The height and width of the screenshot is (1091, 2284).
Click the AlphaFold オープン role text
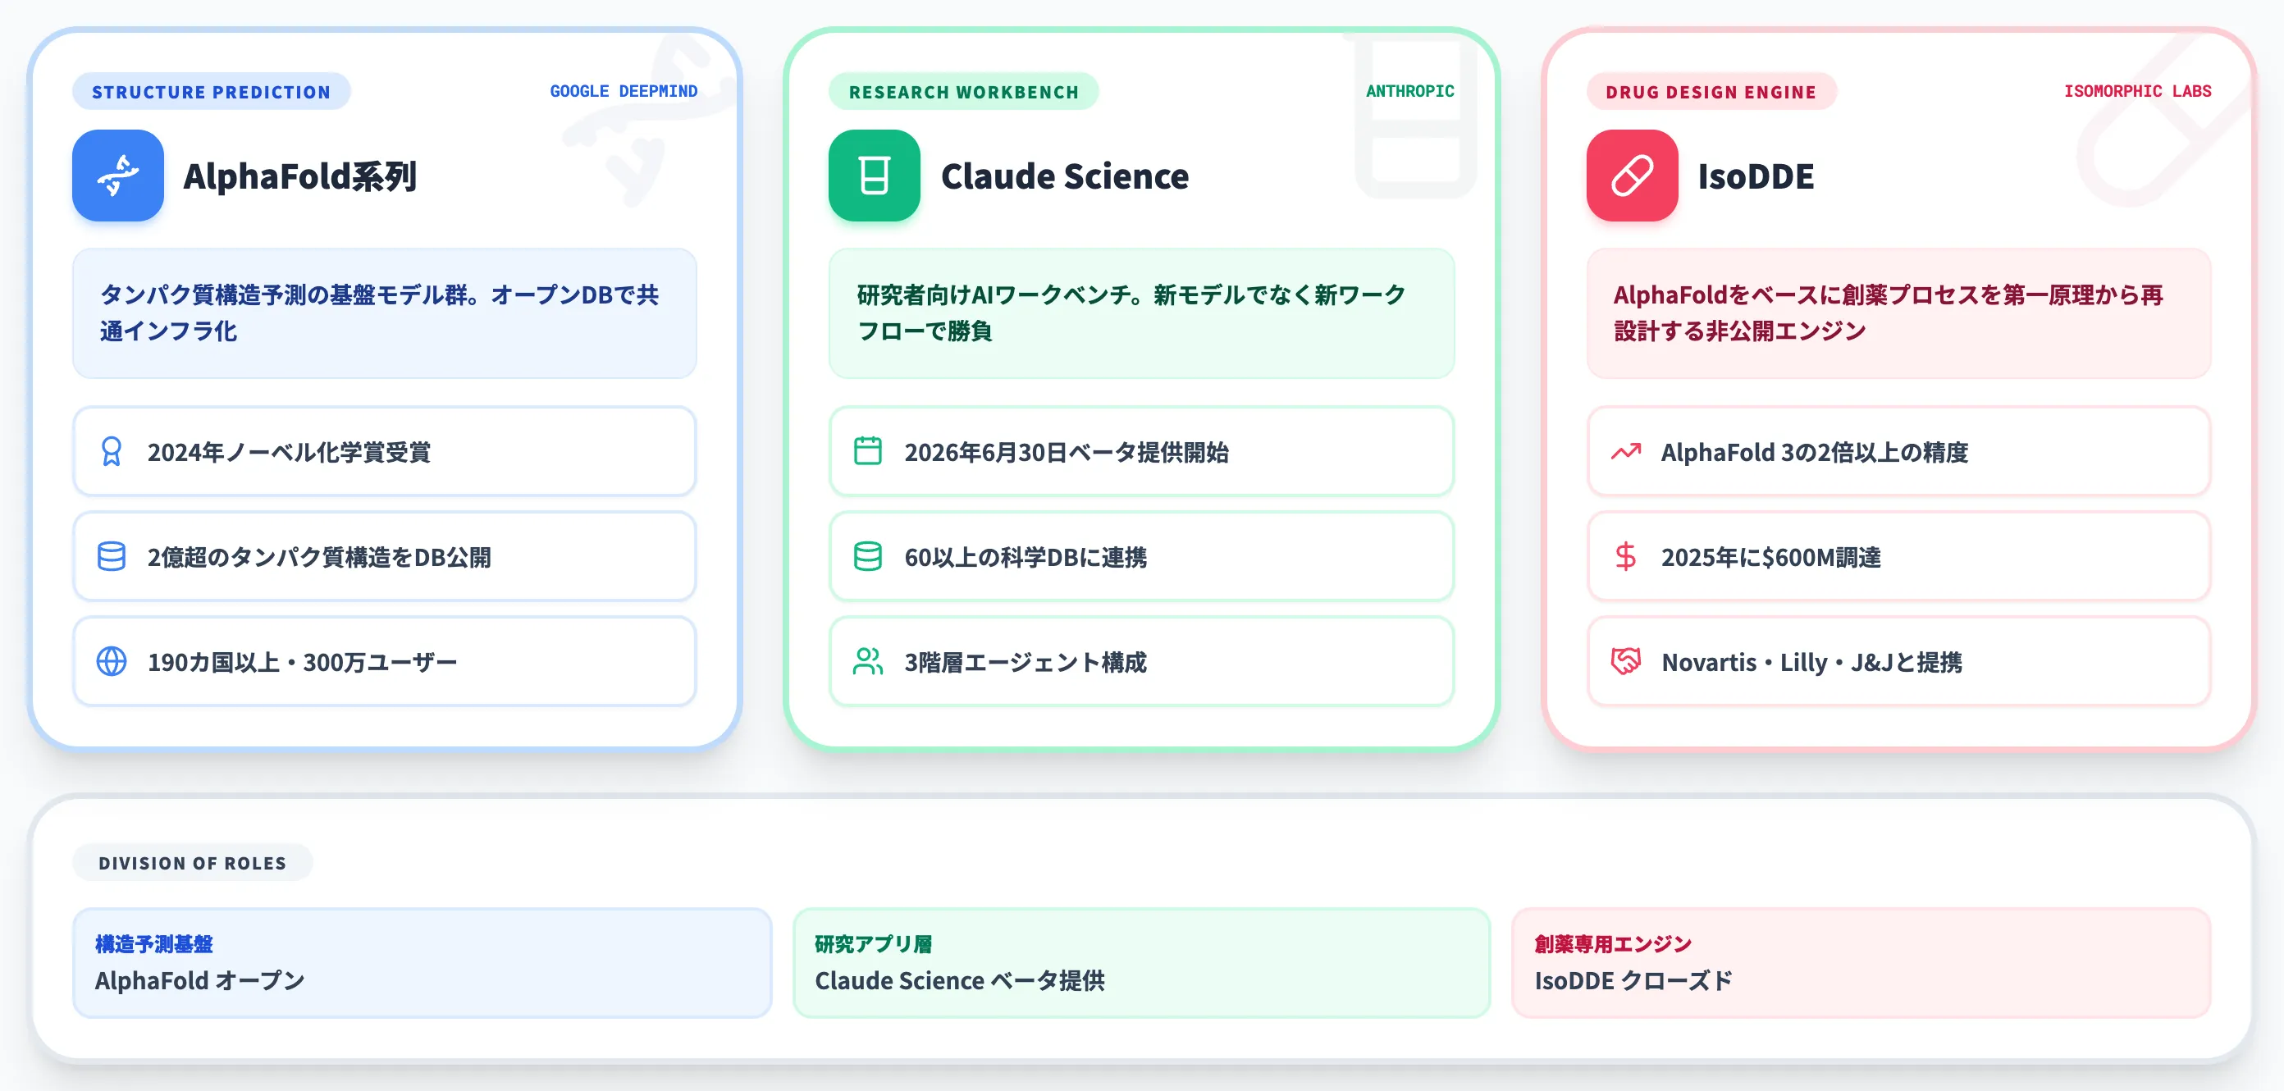pos(200,980)
